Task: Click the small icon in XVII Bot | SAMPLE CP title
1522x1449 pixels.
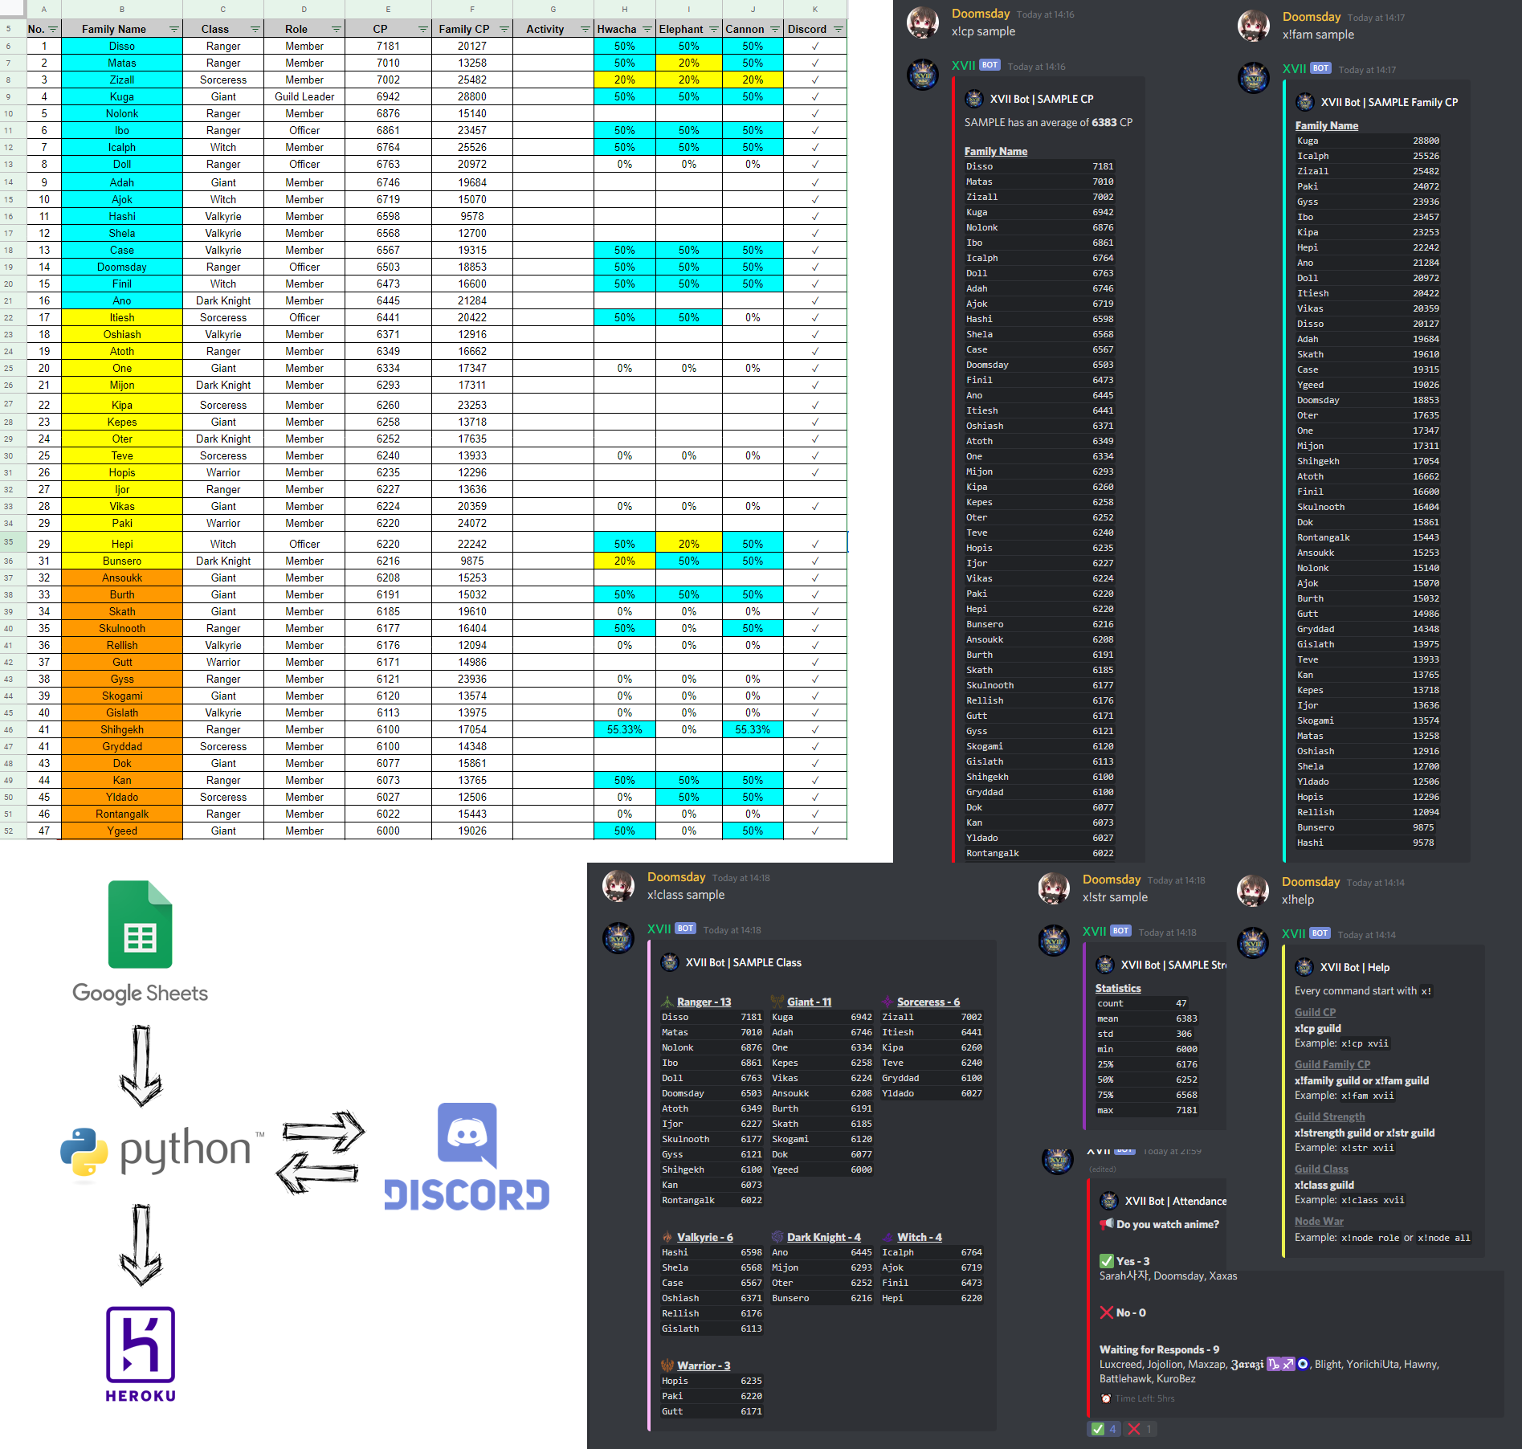Action: 974,99
